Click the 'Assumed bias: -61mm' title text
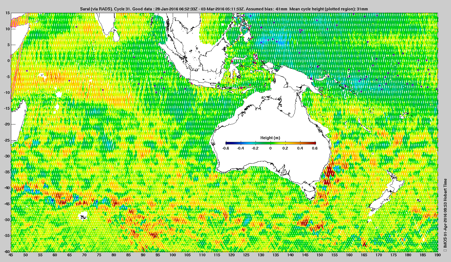This screenshot has height=262, width=451. coord(266,9)
